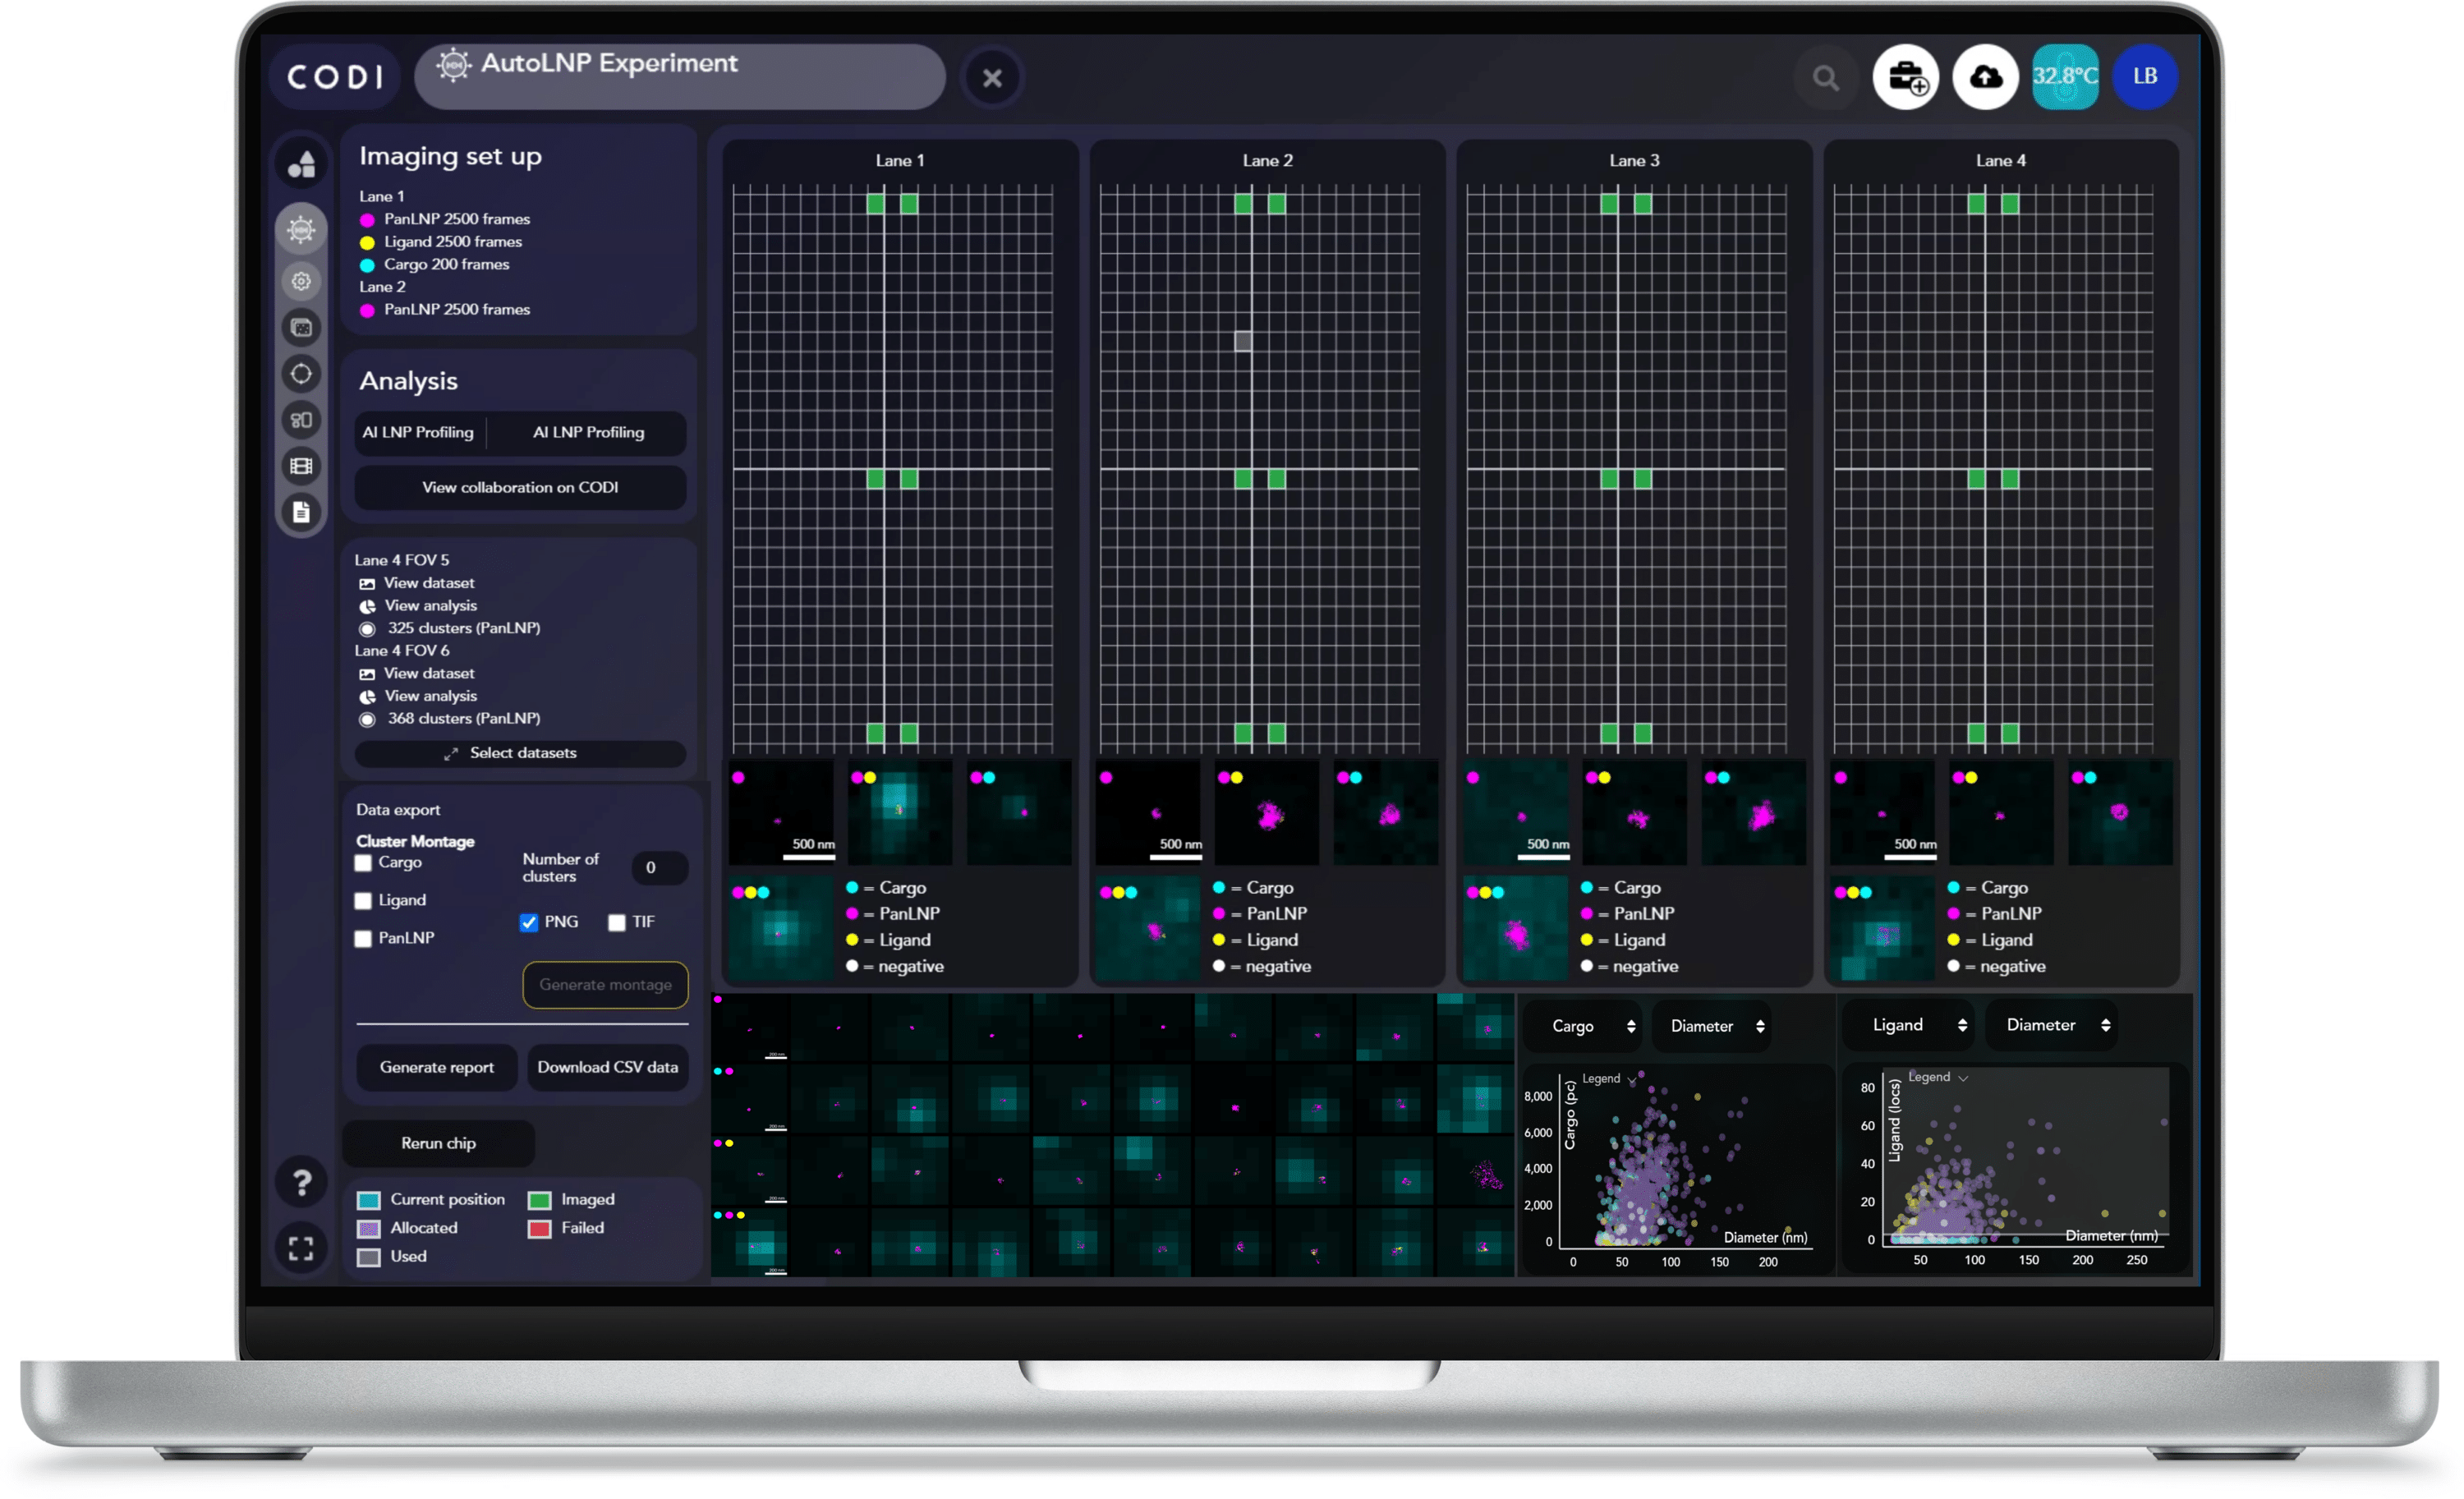Click the Number of clusters input field
The width and height of the screenshot is (2464, 1499).
point(658,868)
